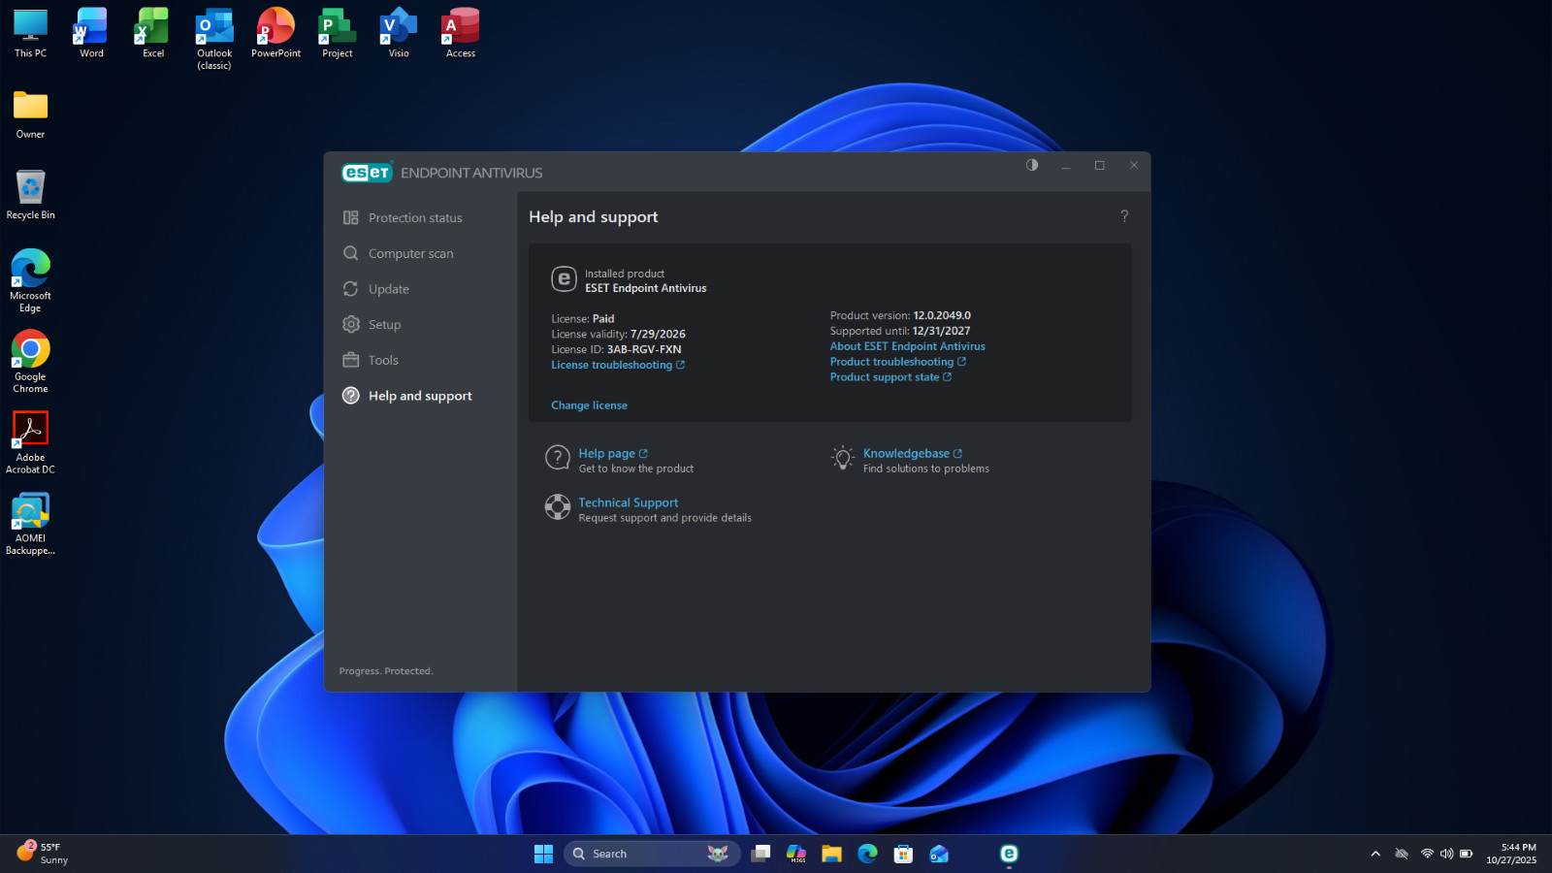The width and height of the screenshot is (1552, 873).
Task: Click the Technical Support lifebuoy icon
Action: pos(558,506)
